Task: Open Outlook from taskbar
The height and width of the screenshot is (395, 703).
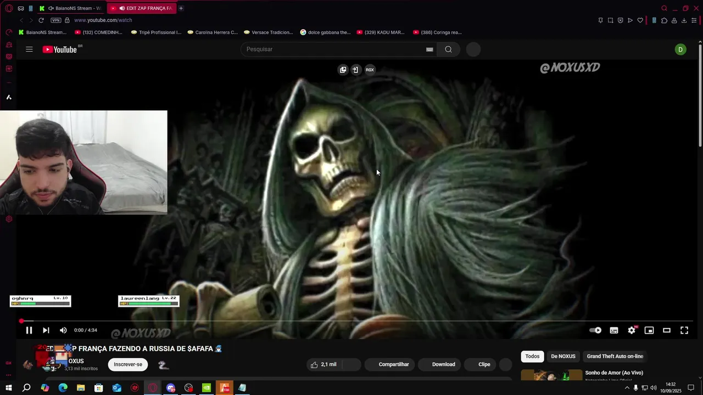Action: (x=117, y=388)
